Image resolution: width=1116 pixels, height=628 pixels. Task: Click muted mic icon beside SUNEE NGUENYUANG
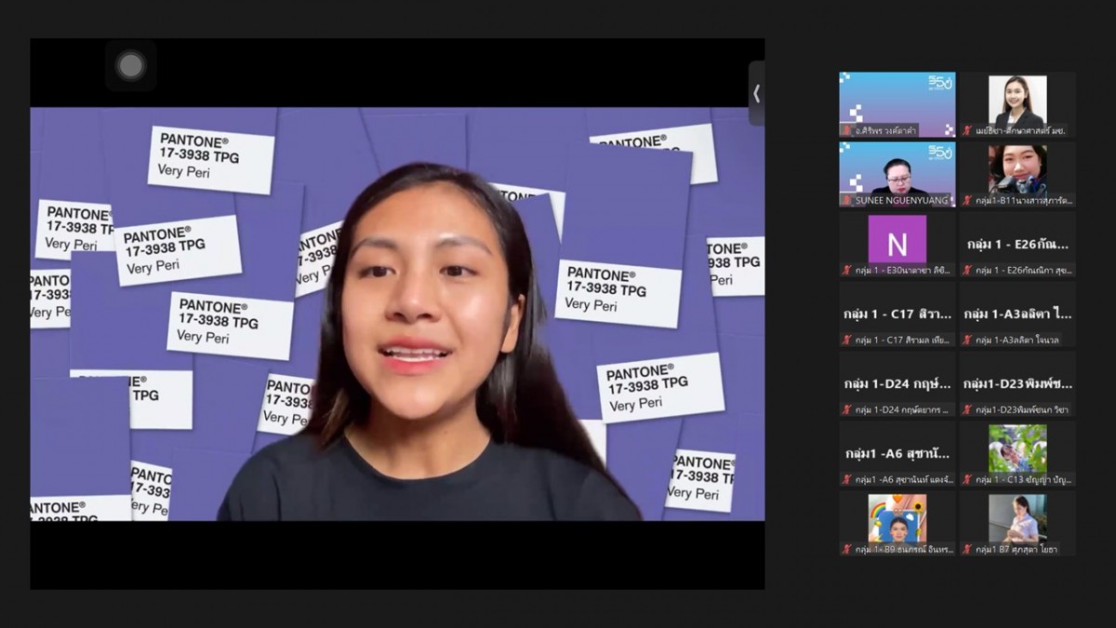tap(847, 200)
